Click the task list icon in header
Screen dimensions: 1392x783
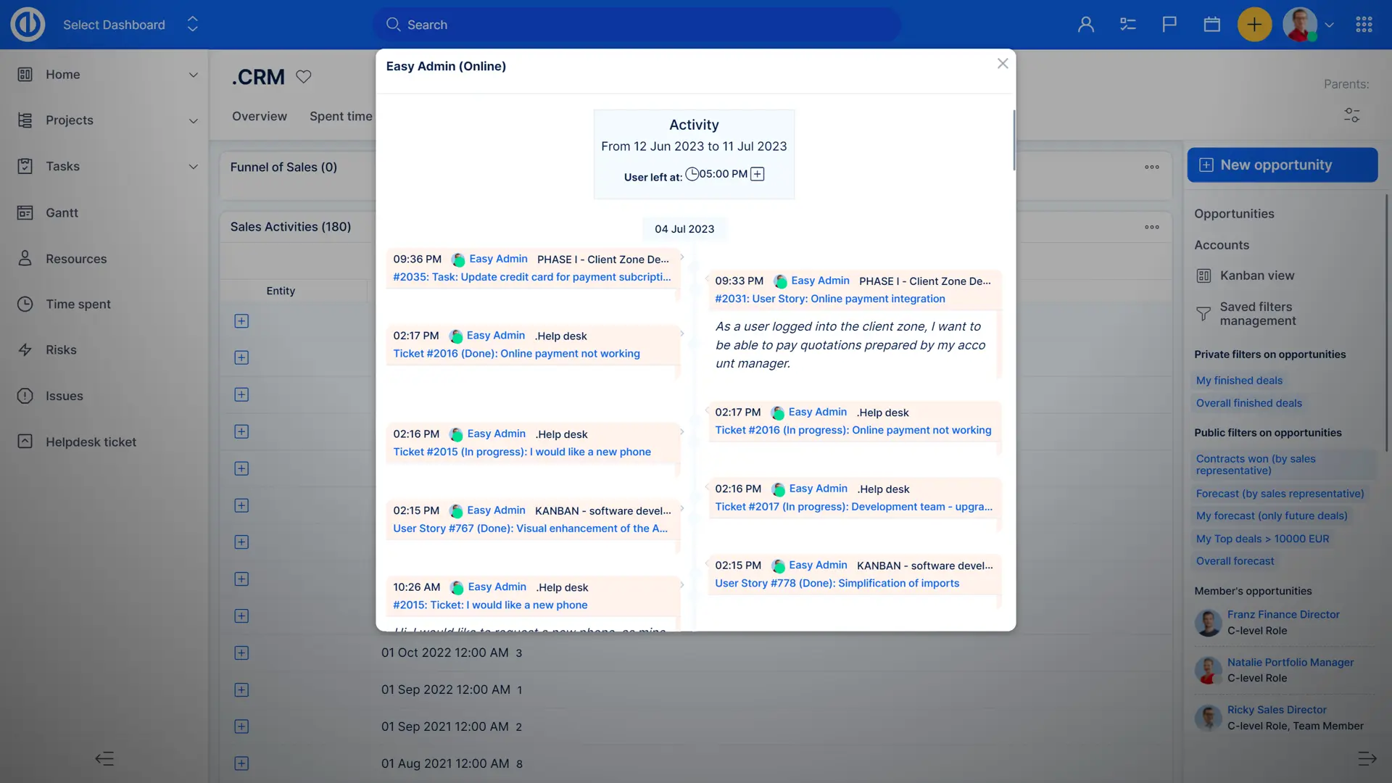point(1127,25)
